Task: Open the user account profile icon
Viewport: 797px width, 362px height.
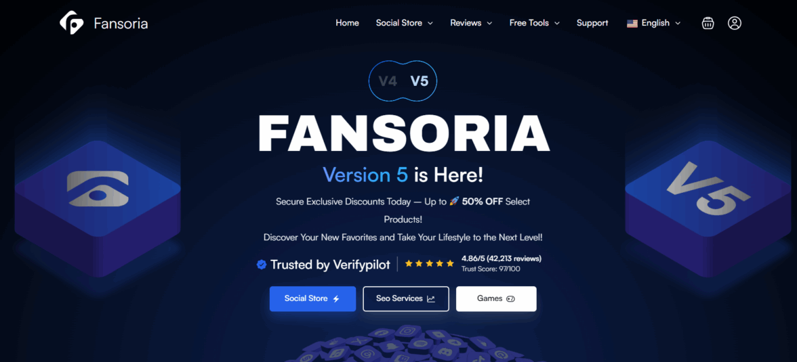Action: 735,23
